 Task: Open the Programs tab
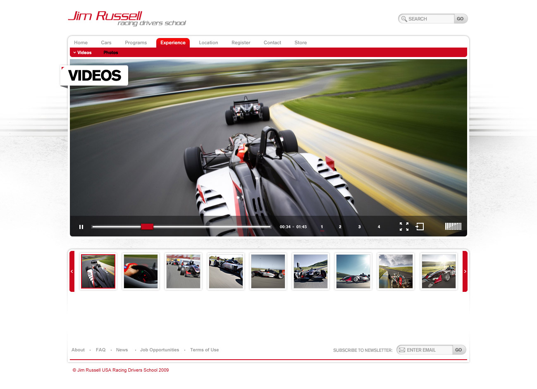pyautogui.click(x=136, y=43)
